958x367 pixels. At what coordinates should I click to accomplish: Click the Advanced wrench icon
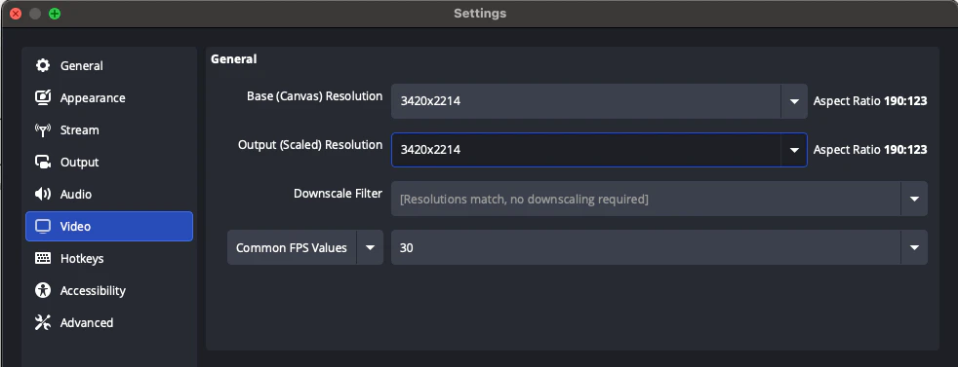tap(43, 322)
